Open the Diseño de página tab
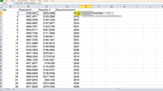 23,1
